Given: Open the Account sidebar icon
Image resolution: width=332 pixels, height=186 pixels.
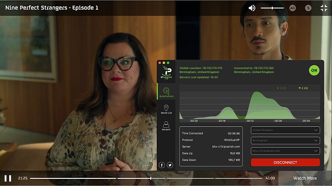Looking at the screenshot, I should click(166, 126).
